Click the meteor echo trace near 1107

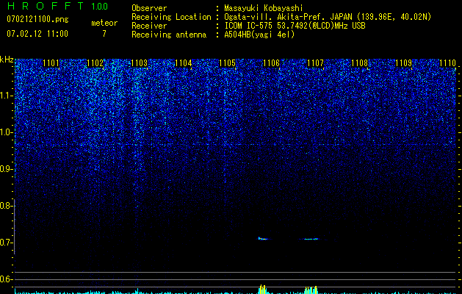coord(310,239)
